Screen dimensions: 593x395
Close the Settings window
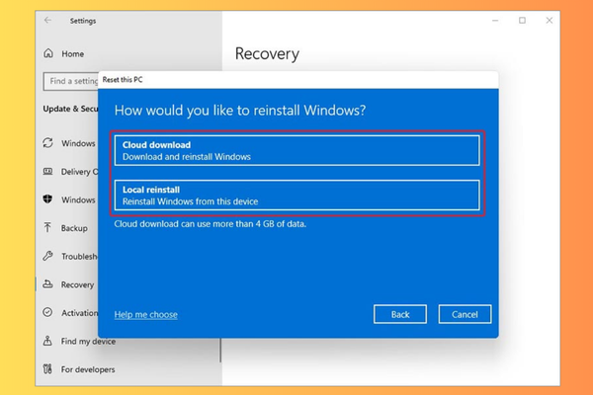pos(550,21)
